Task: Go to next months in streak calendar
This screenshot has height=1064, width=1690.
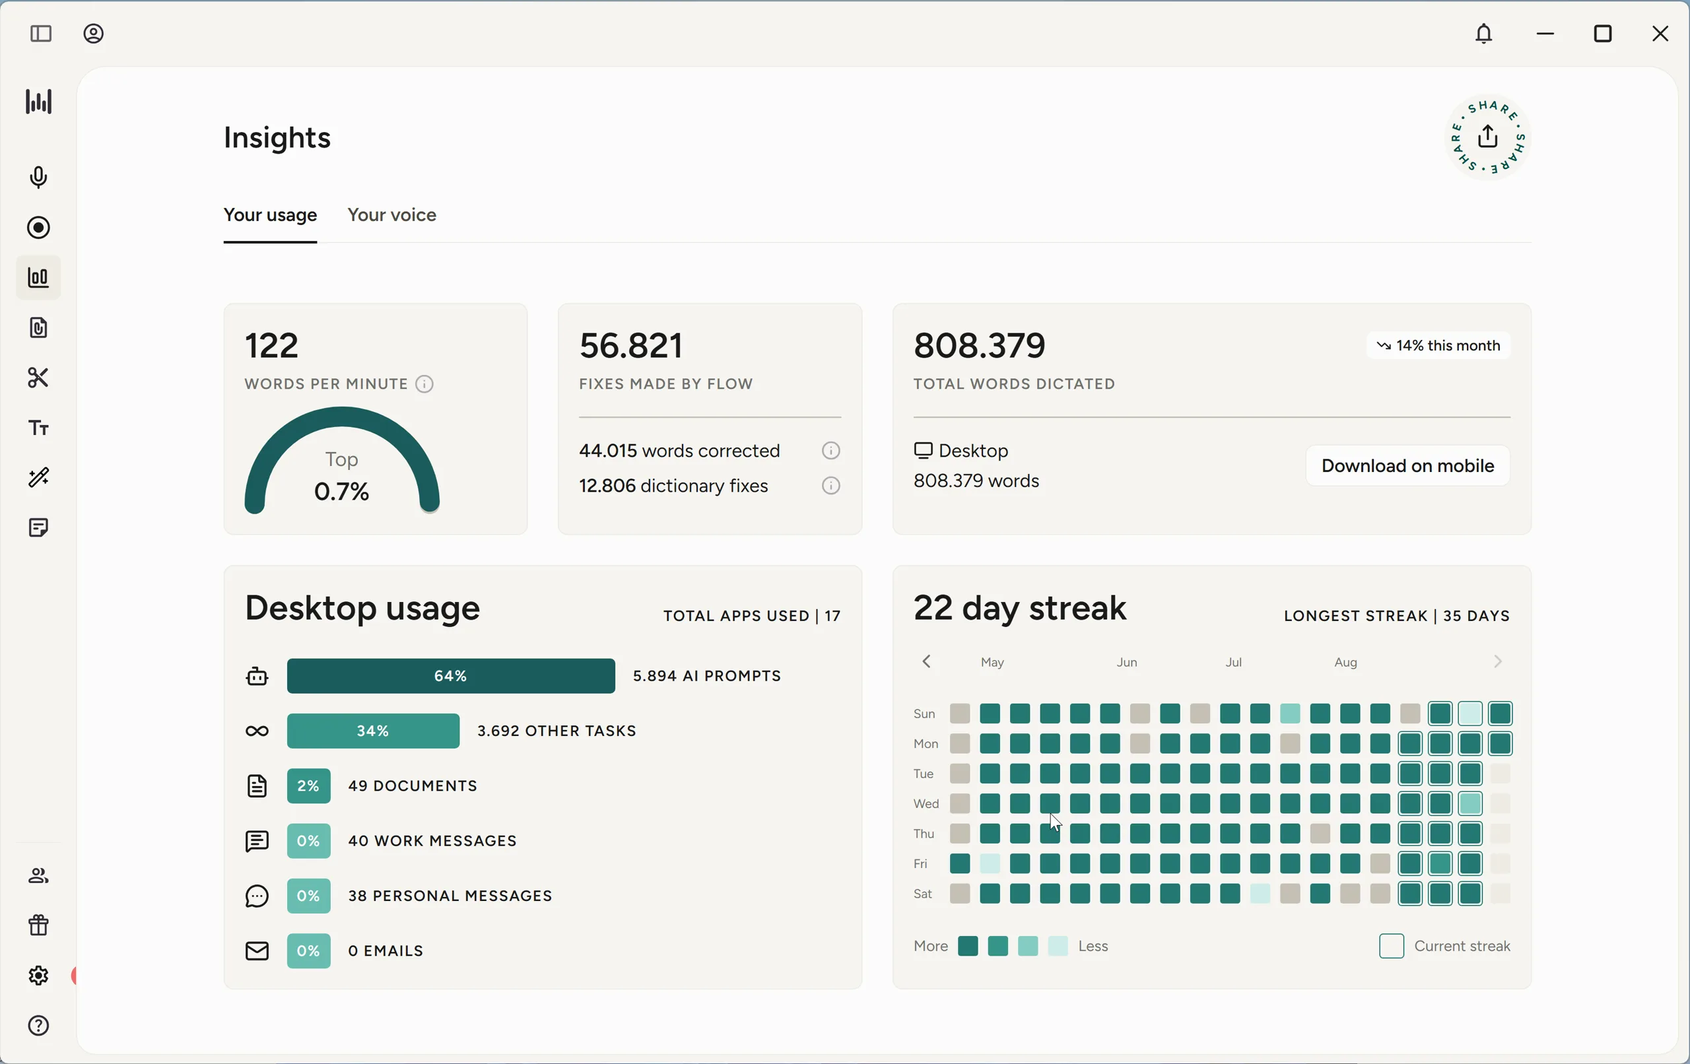Action: pos(1497,662)
